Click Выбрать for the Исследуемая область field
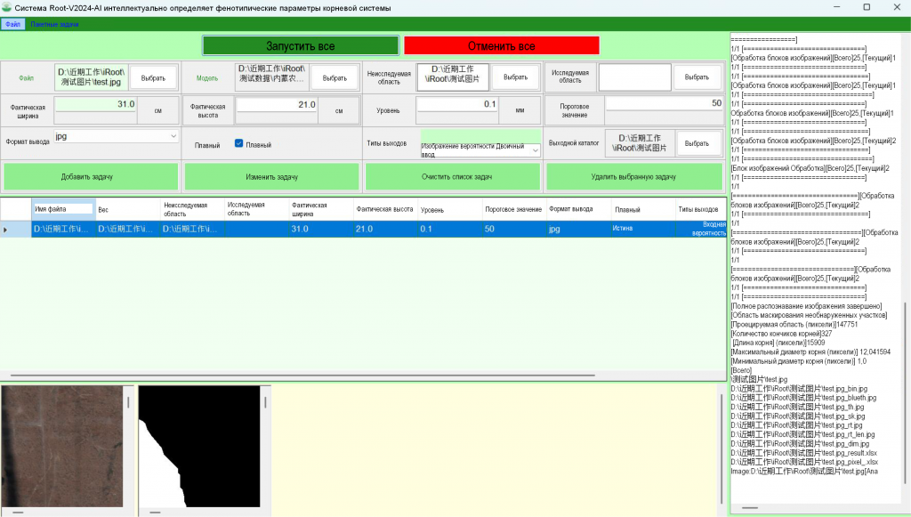This screenshot has width=911, height=517. 697,77
